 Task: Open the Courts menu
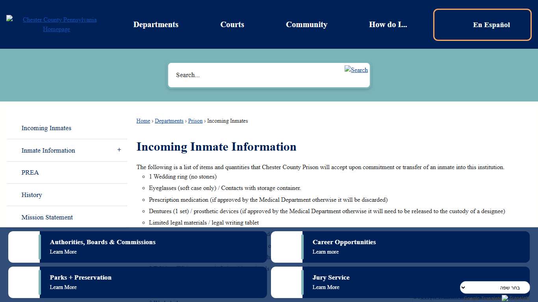tap(232, 24)
